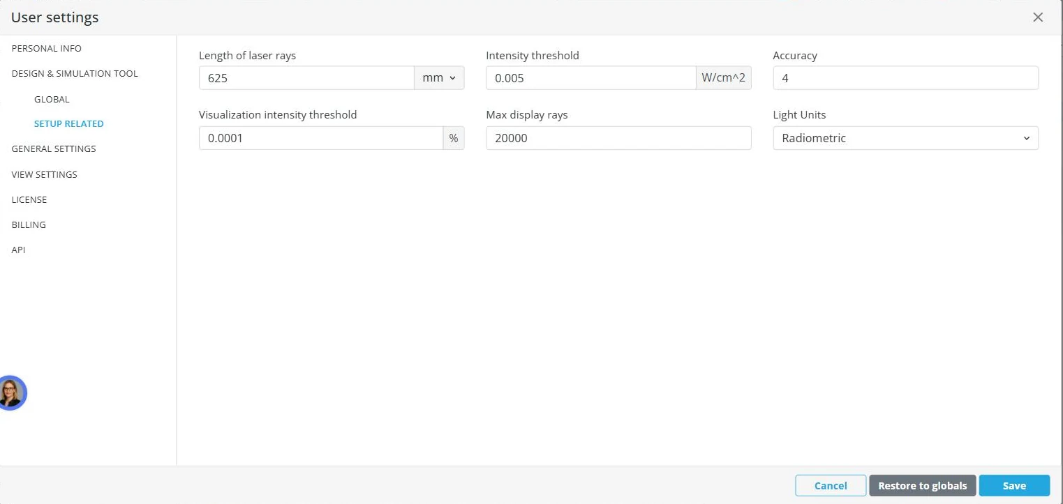Click the 'Length of laser rays' label

247,56
